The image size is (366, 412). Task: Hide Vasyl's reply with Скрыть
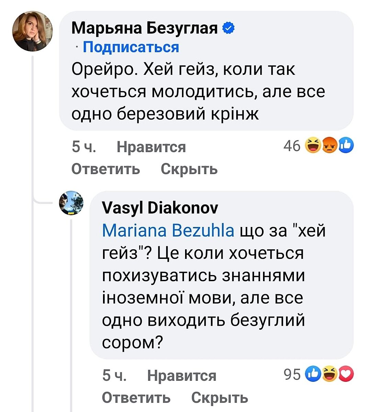click(219, 397)
